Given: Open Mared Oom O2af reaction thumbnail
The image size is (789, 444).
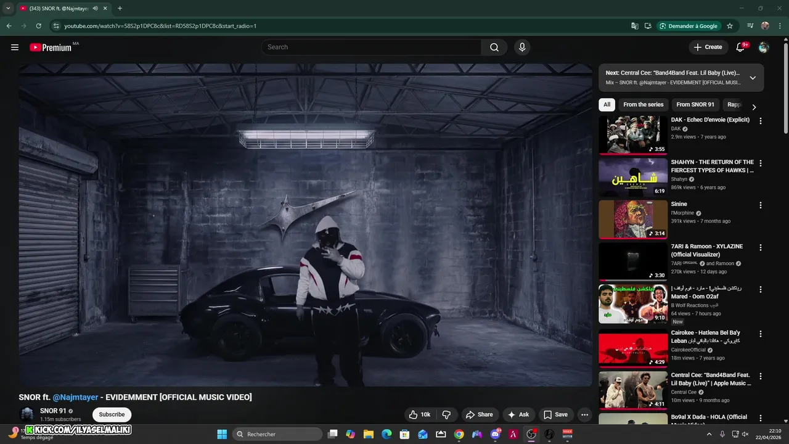Looking at the screenshot, I should coord(633,304).
